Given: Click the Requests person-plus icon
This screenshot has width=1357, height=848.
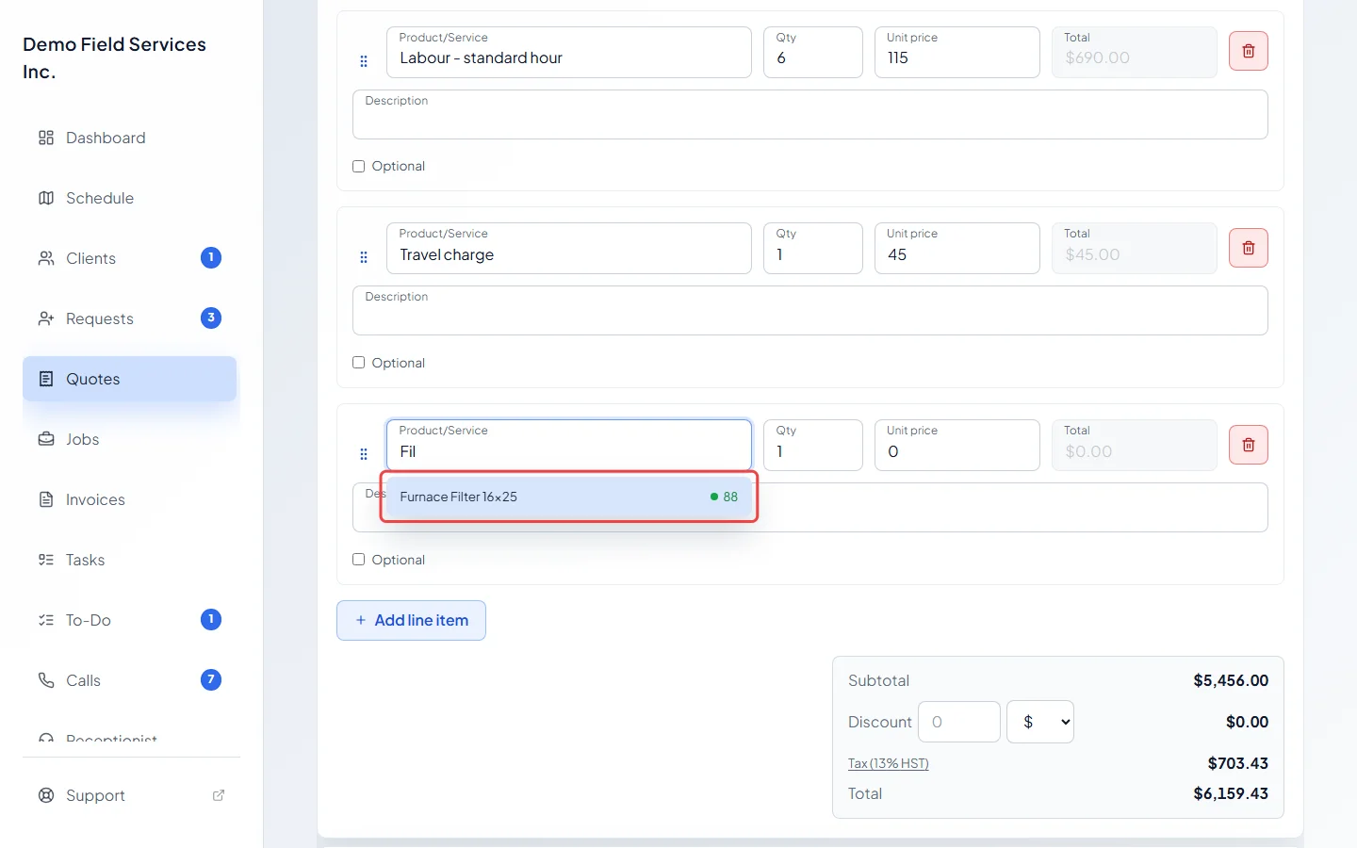Looking at the screenshot, I should (46, 318).
